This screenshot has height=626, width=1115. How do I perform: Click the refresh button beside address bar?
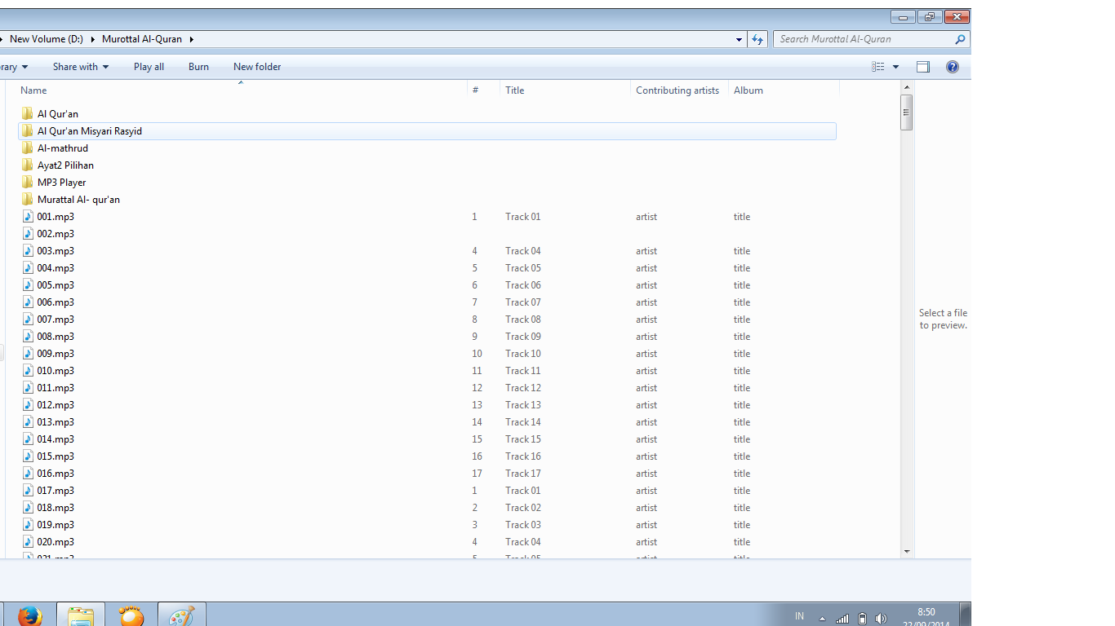coord(757,39)
